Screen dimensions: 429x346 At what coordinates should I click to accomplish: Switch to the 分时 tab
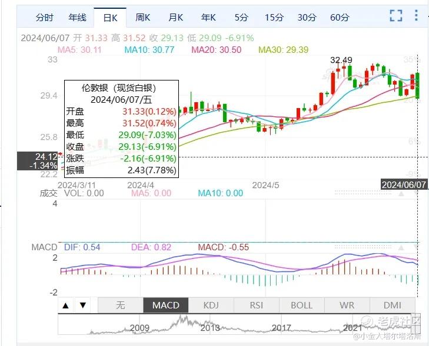click(45, 18)
